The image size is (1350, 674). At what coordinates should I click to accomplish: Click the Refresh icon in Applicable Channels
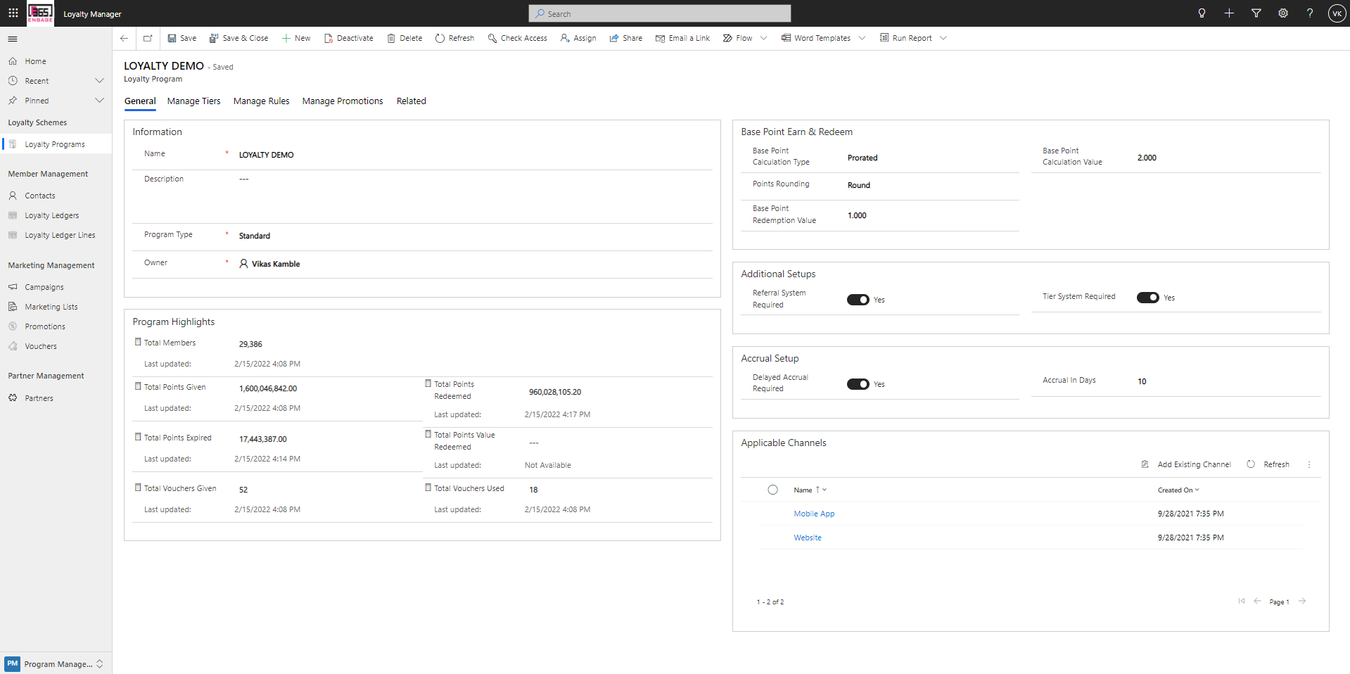pos(1252,464)
